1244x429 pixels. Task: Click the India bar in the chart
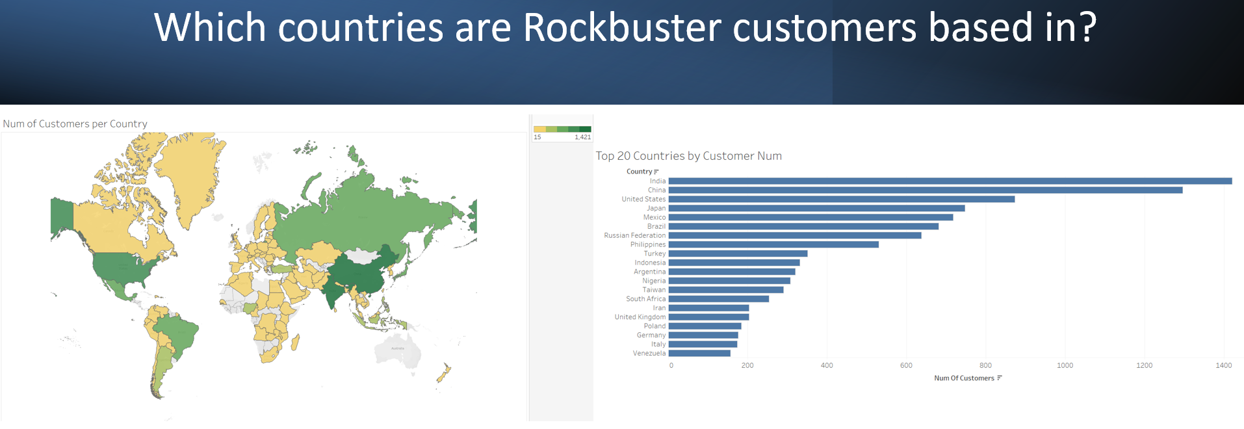click(x=950, y=181)
